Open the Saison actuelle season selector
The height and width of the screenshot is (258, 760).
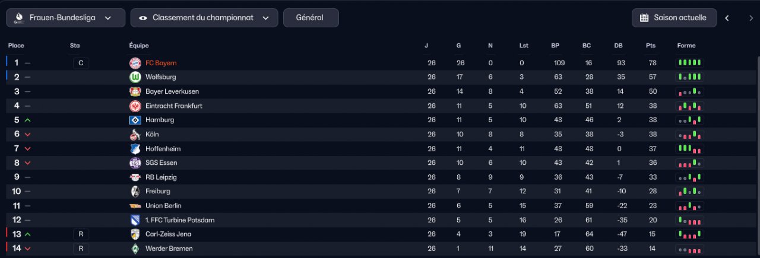(674, 18)
